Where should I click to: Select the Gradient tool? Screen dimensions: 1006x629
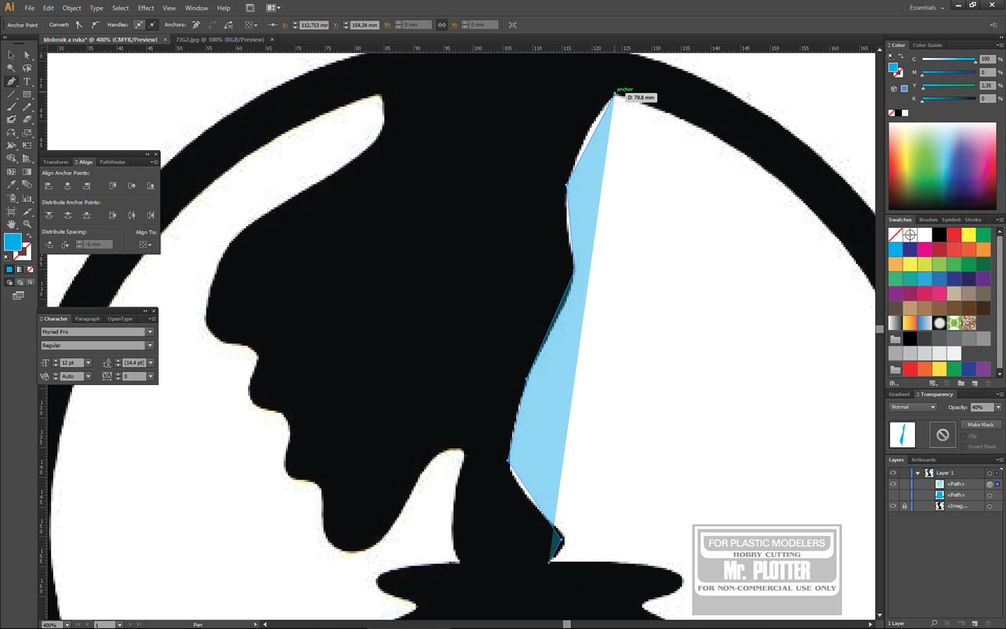point(27,171)
